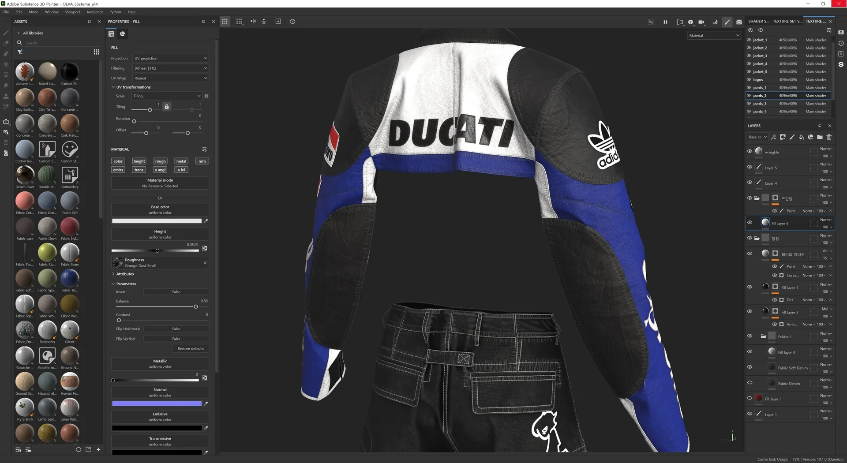
Task: Toggle the metal material channel button
Action: click(x=181, y=161)
